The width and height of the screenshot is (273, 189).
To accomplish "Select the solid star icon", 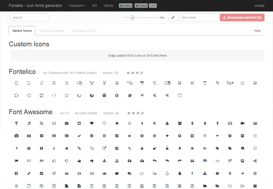I will click(x=117, y=123).
